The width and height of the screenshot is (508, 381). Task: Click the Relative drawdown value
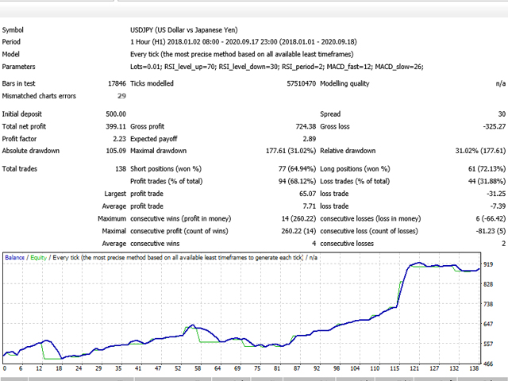coord(474,151)
